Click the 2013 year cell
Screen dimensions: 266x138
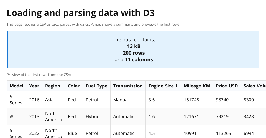(34, 116)
